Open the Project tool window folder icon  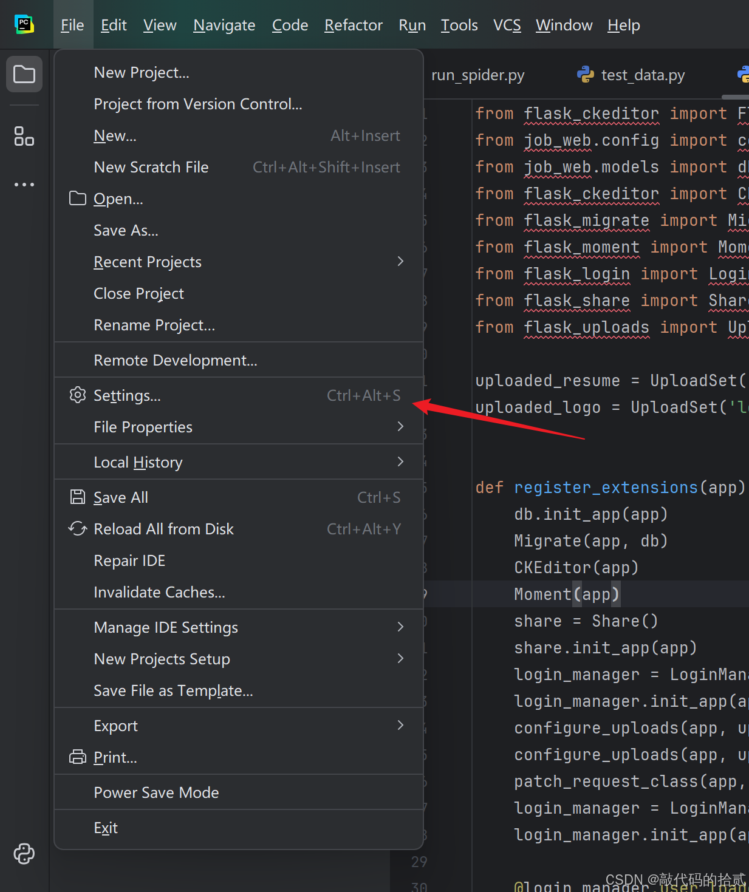click(x=24, y=74)
